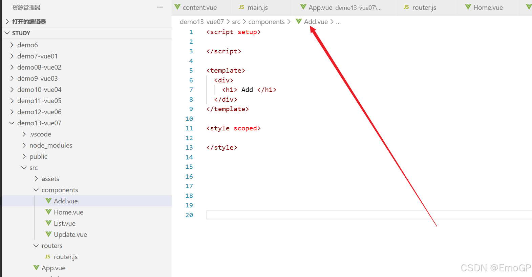Click components in the breadcrumb path
This screenshot has width=532, height=277.
pos(267,22)
